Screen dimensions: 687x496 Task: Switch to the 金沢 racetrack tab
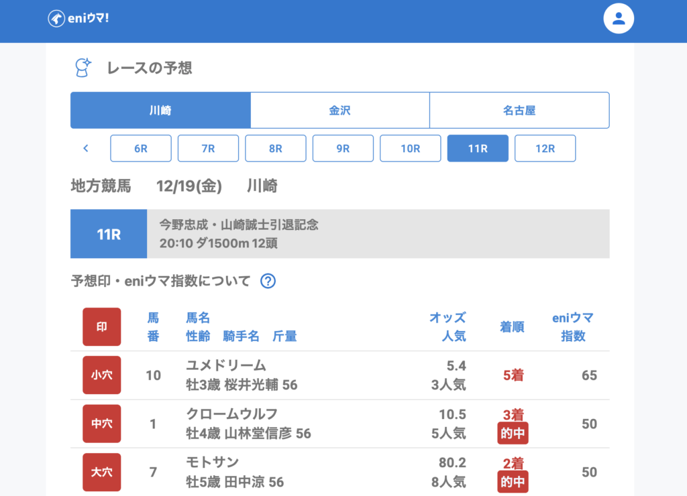point(339,111)
